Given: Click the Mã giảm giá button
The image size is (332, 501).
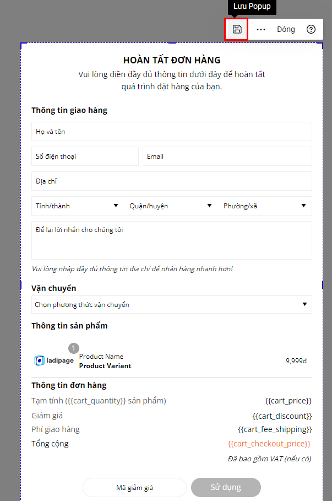Looking at the screenshot, I should coord(134,487).
